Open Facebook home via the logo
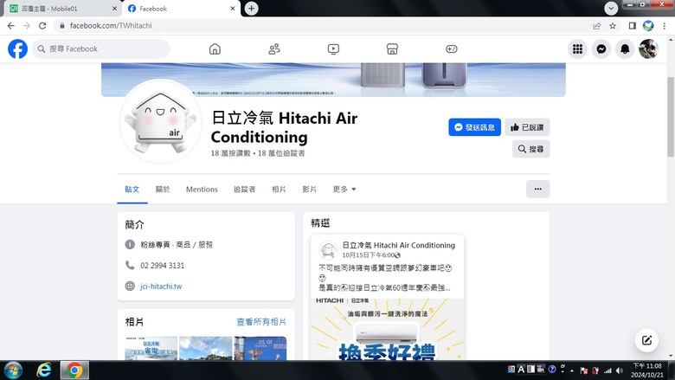Screen dimensions: 675x380 point(17,49)
